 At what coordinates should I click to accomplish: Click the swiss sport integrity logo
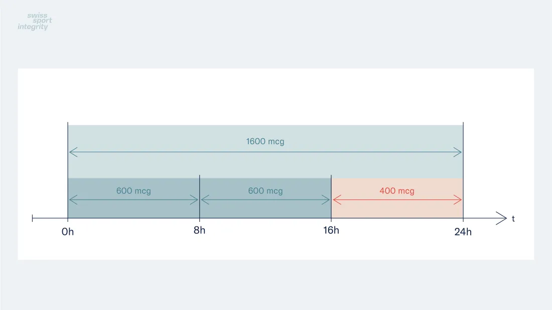coord(35,22)
